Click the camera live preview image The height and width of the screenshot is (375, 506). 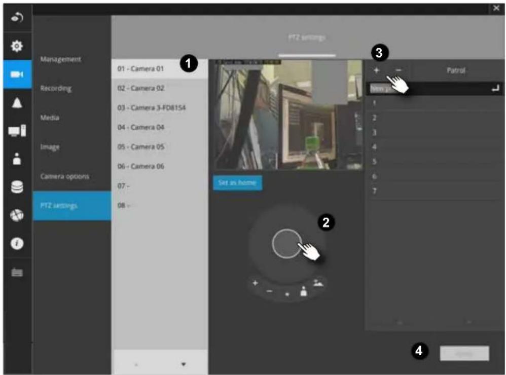pyautogui.click(x=288, y=115)
